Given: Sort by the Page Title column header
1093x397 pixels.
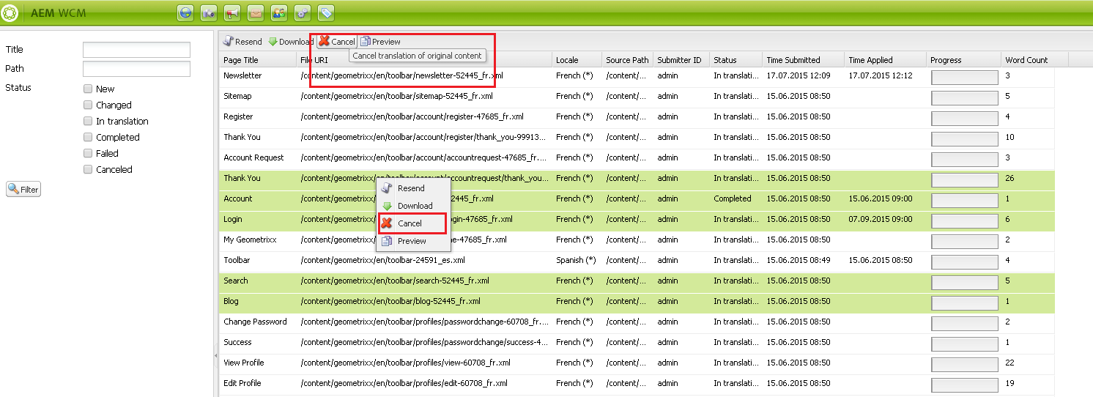Looking at the screenshot, I should click(241, 60).
